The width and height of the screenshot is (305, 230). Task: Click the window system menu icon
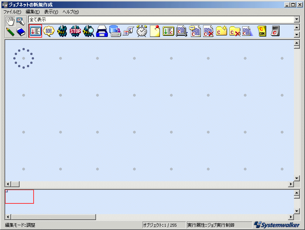point(4,4)
